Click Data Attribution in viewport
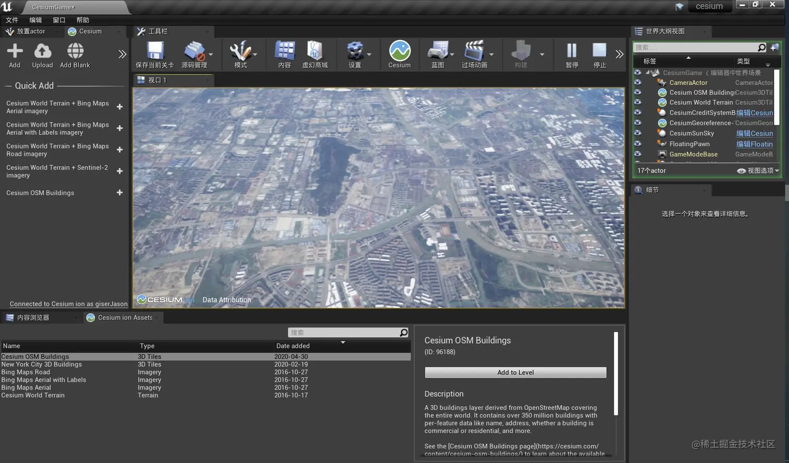The image size is (789, 463). click(226, 300)
